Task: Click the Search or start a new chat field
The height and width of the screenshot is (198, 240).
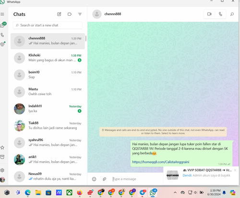Action: 48,25
